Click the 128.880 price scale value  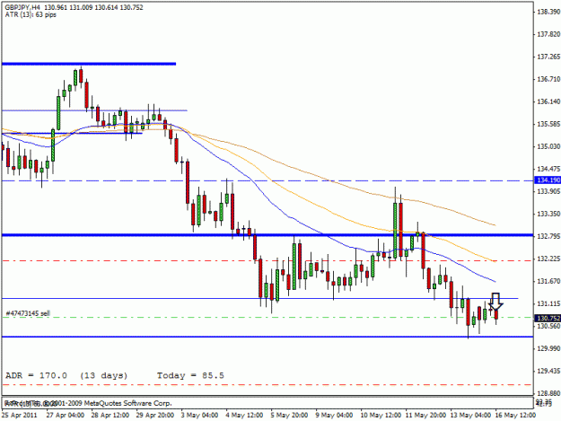click(548, 393)
